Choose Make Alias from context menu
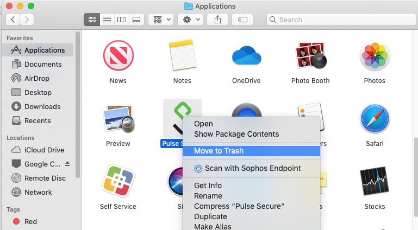 [251, 226]
